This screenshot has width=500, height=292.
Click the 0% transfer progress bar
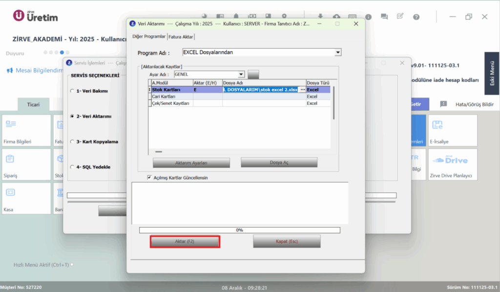(239, 230)
